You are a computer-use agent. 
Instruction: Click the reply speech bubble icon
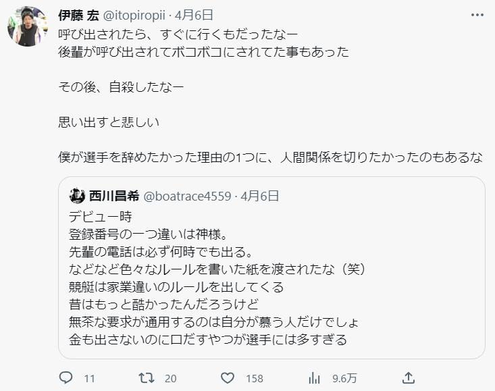(66, 377)
